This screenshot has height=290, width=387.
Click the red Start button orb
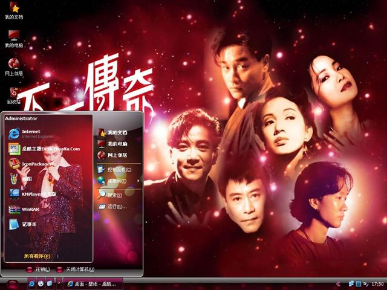click(x=12, y=285)
